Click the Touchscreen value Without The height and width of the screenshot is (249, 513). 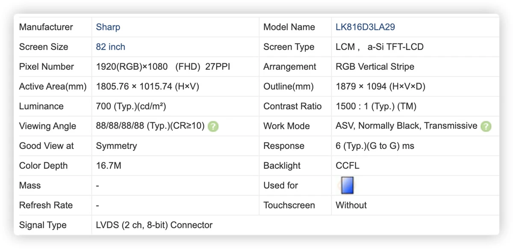[351, 205]
